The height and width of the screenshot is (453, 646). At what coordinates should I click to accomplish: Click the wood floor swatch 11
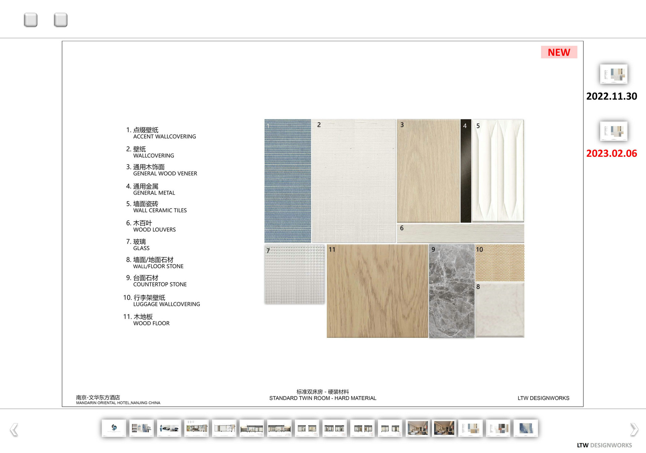[x=377, y=291]
